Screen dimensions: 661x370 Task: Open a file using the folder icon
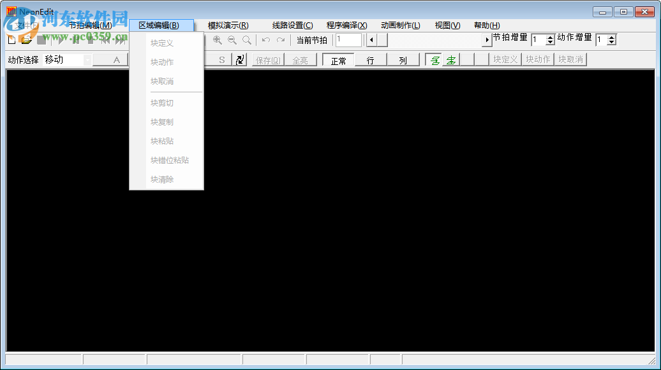(x=26, y=39)
